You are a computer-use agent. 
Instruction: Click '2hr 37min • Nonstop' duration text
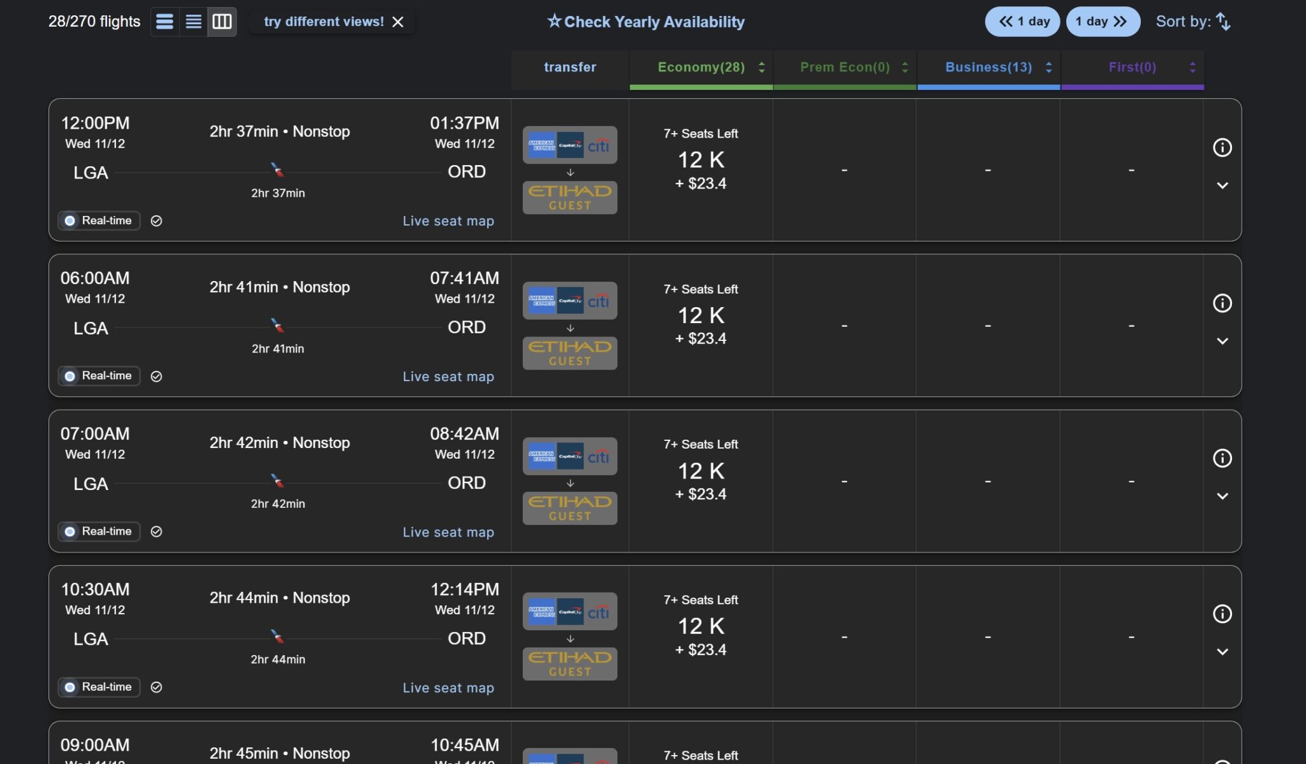coord(280,131)
